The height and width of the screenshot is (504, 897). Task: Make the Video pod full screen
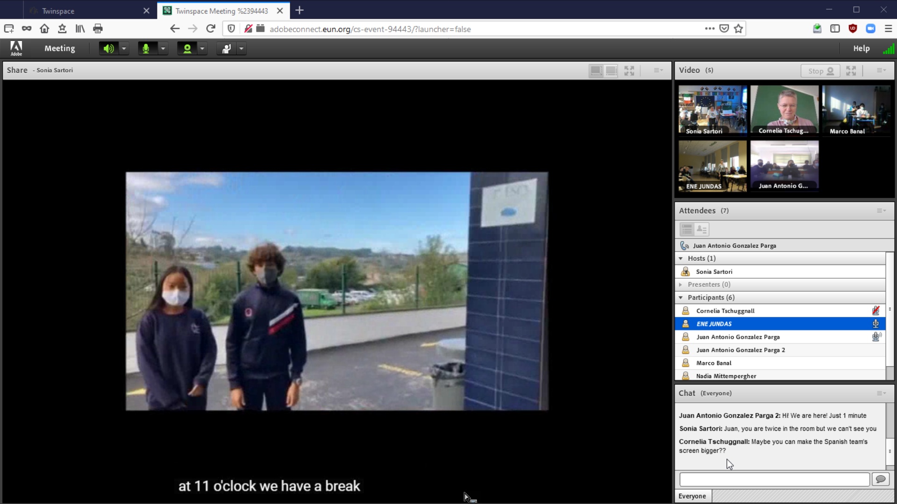pyautogui.click(x=851, y=71)
